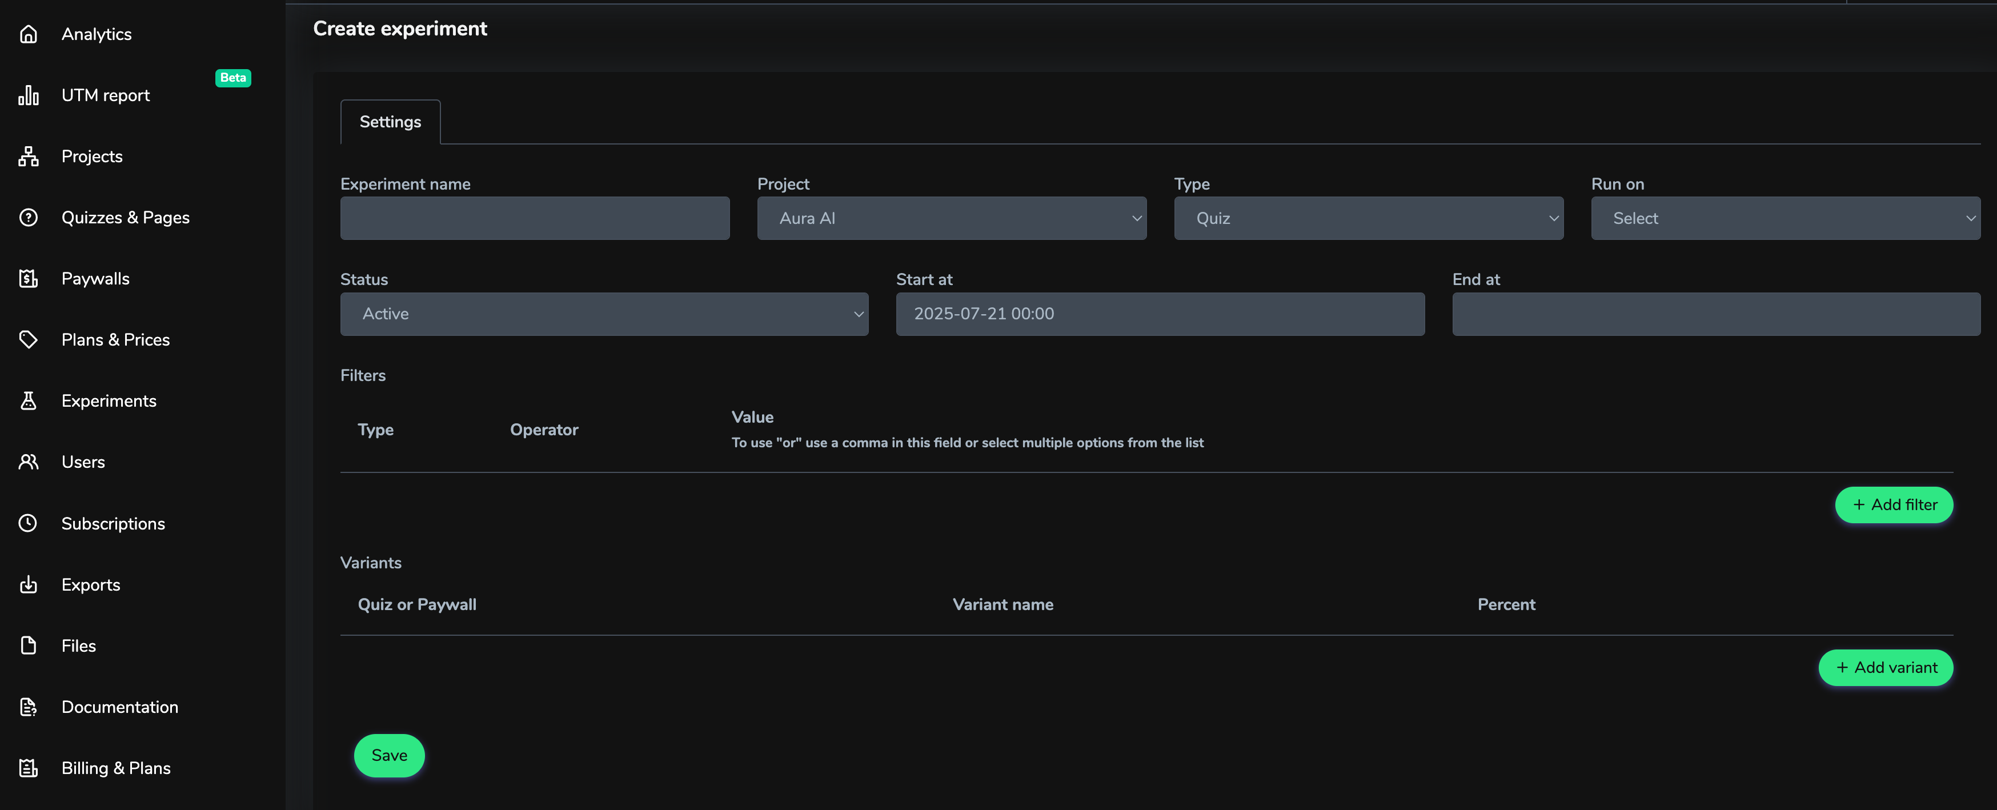Click the Add variant button
The image size is (1997, 810).
click(1886, 667)
